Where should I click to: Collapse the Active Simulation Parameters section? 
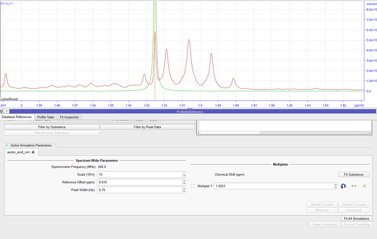[x=7, y=145]
